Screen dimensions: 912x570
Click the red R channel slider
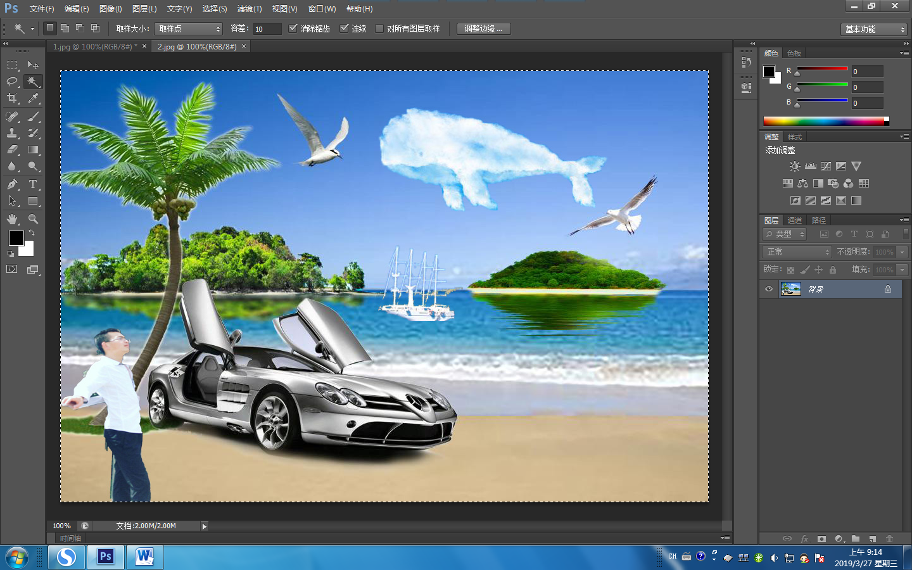(x=822, y=69)
